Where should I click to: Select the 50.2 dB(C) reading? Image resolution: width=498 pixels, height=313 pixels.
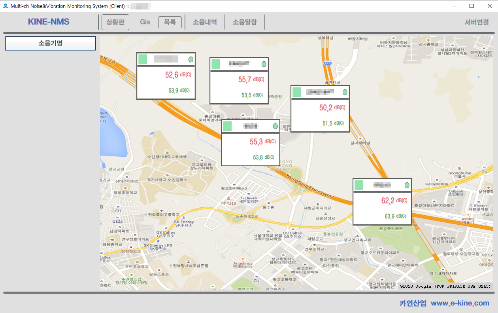(x=332, y=108)
